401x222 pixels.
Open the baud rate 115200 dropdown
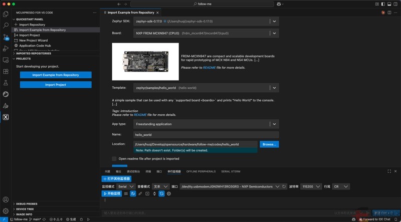pyautogui.click(x=311, y=186)
